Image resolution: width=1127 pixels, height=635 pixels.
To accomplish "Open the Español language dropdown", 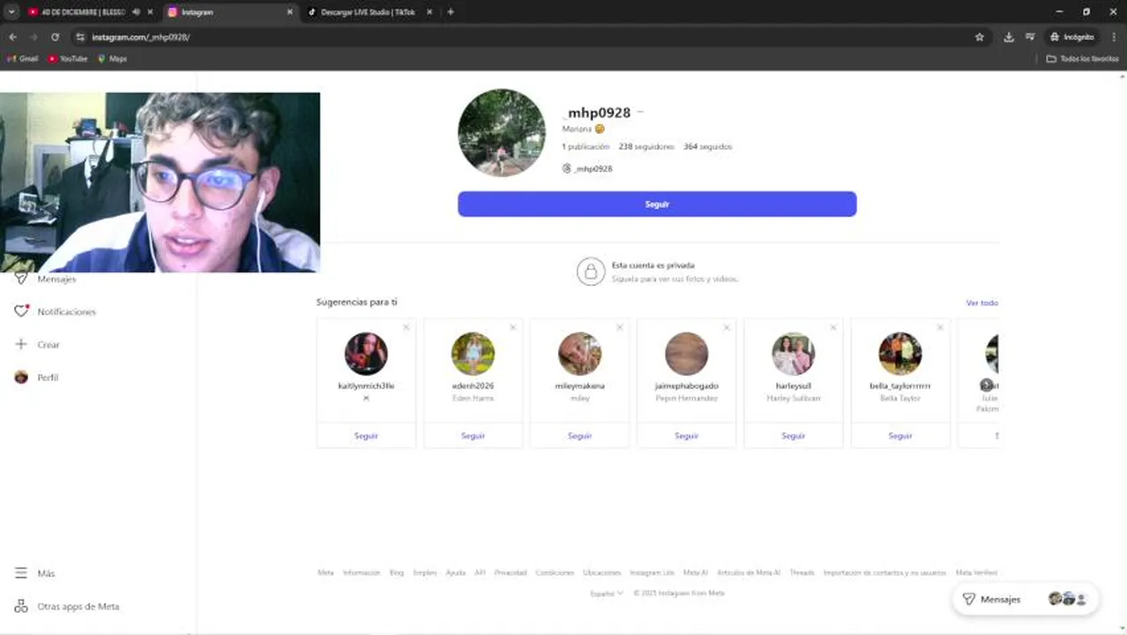I will (x=607, y=594).
